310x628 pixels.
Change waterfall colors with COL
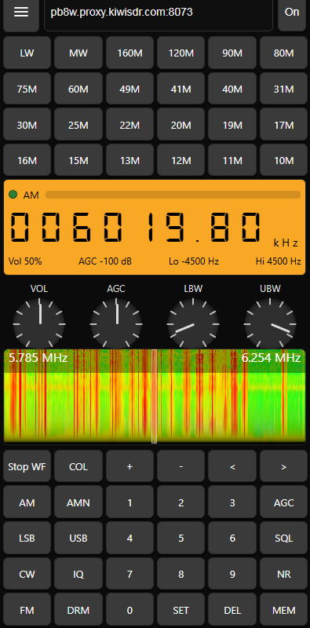78,466
